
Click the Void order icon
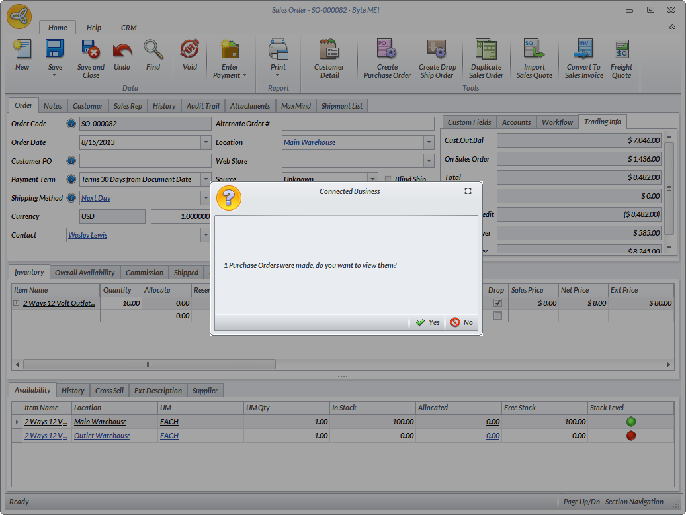click(x=190, y=50)
